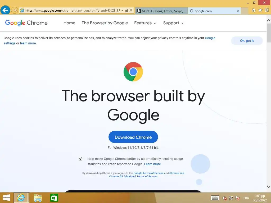Open Google Terms of Service link

(148, 173)
